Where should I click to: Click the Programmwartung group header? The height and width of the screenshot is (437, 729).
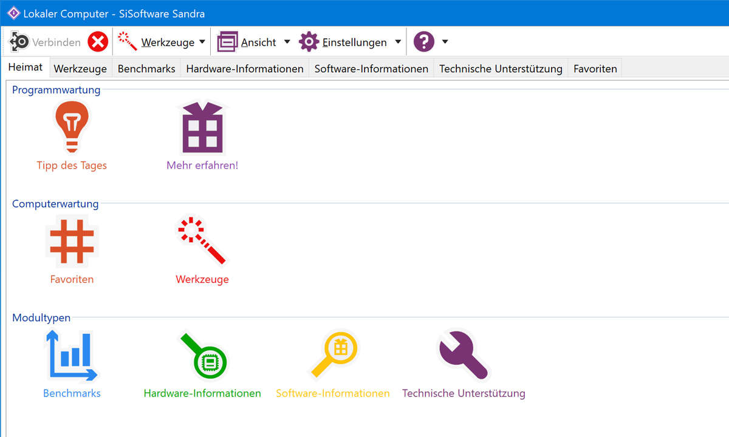click(56, 90)
